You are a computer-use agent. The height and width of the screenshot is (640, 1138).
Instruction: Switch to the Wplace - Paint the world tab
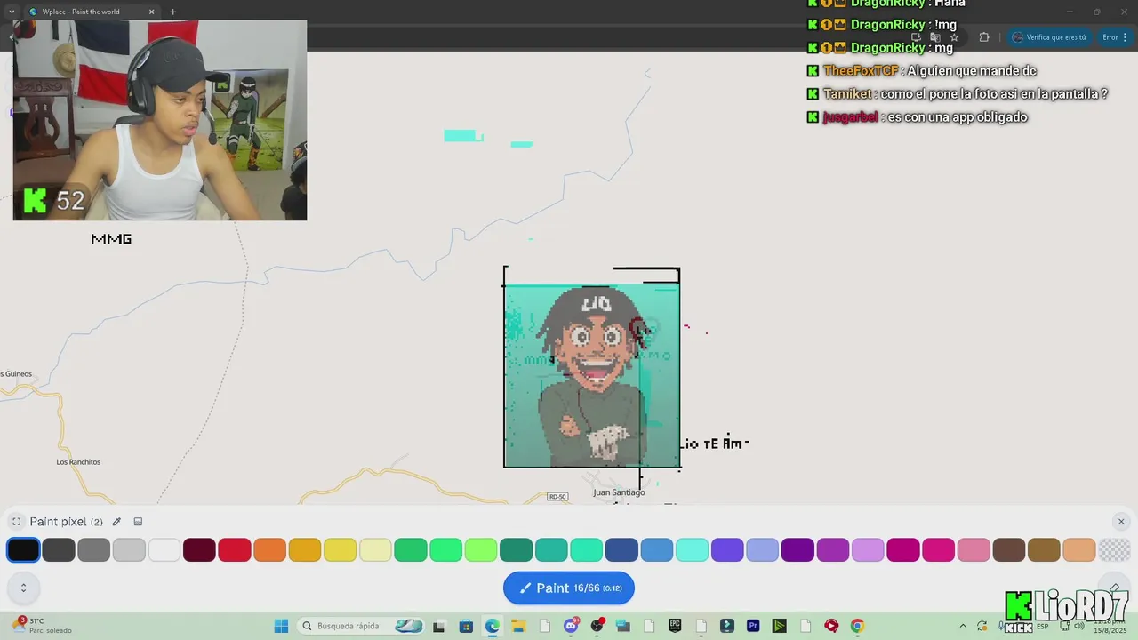pos(89,12)
